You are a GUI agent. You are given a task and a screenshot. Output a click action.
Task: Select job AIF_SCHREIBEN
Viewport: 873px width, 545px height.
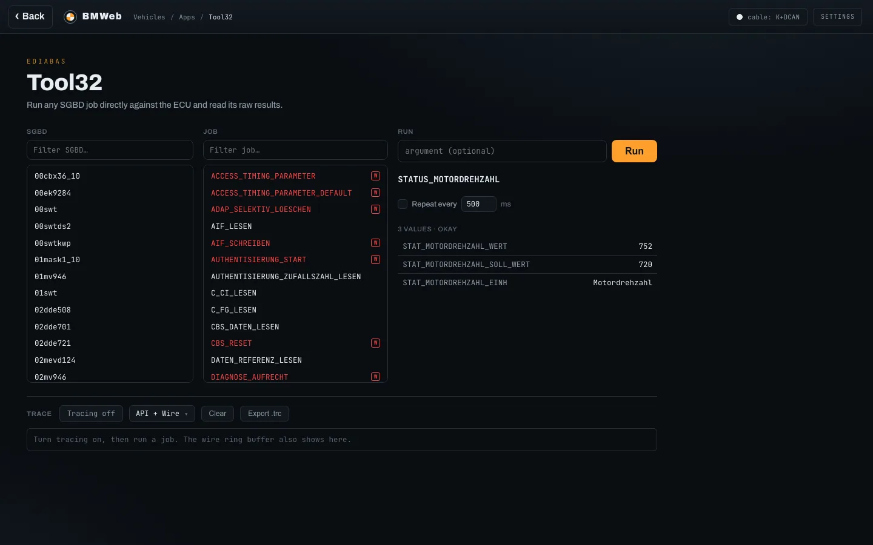click(x=295, y=243)
